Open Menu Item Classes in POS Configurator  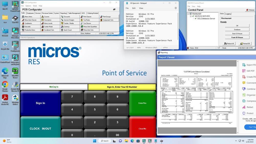tap(30, 20)
